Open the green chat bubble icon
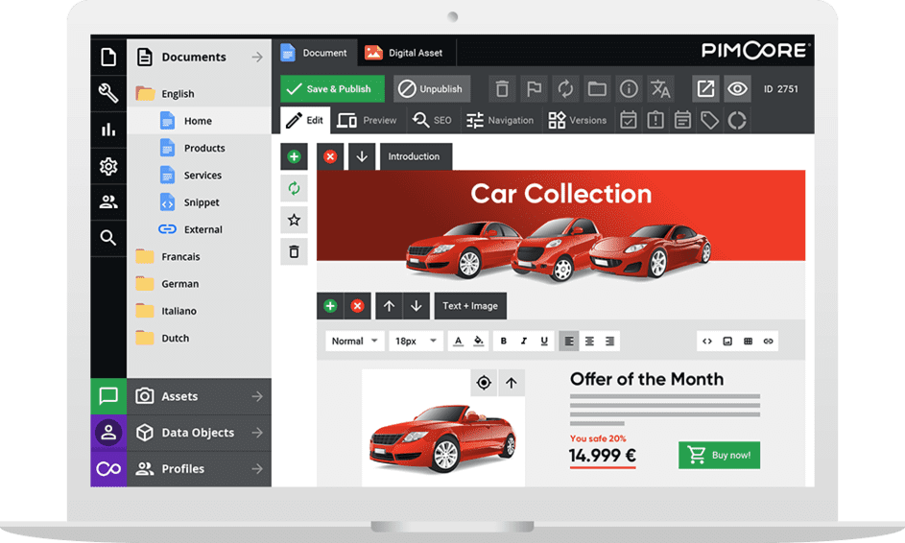905x543 pixels. 108,396
